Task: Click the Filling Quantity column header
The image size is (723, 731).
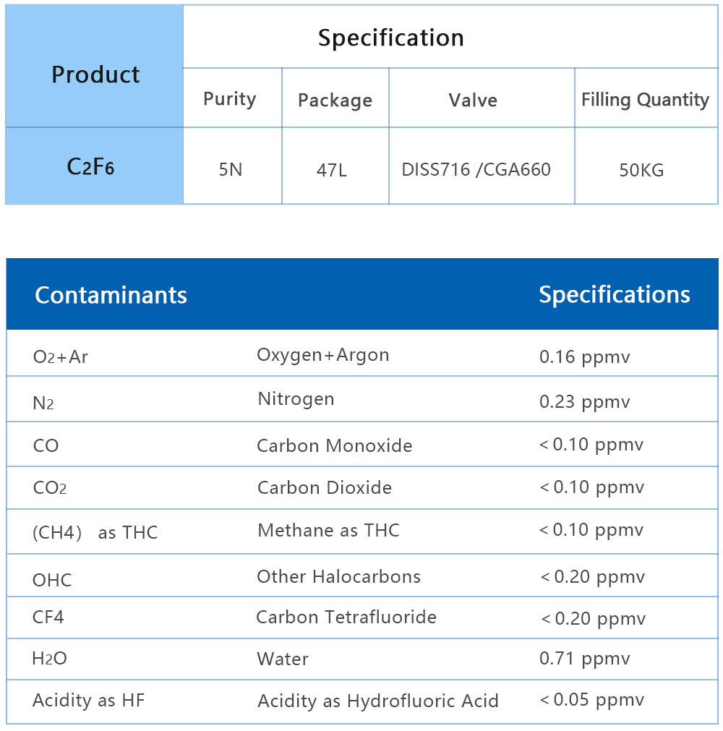Action: click(645, 100)
